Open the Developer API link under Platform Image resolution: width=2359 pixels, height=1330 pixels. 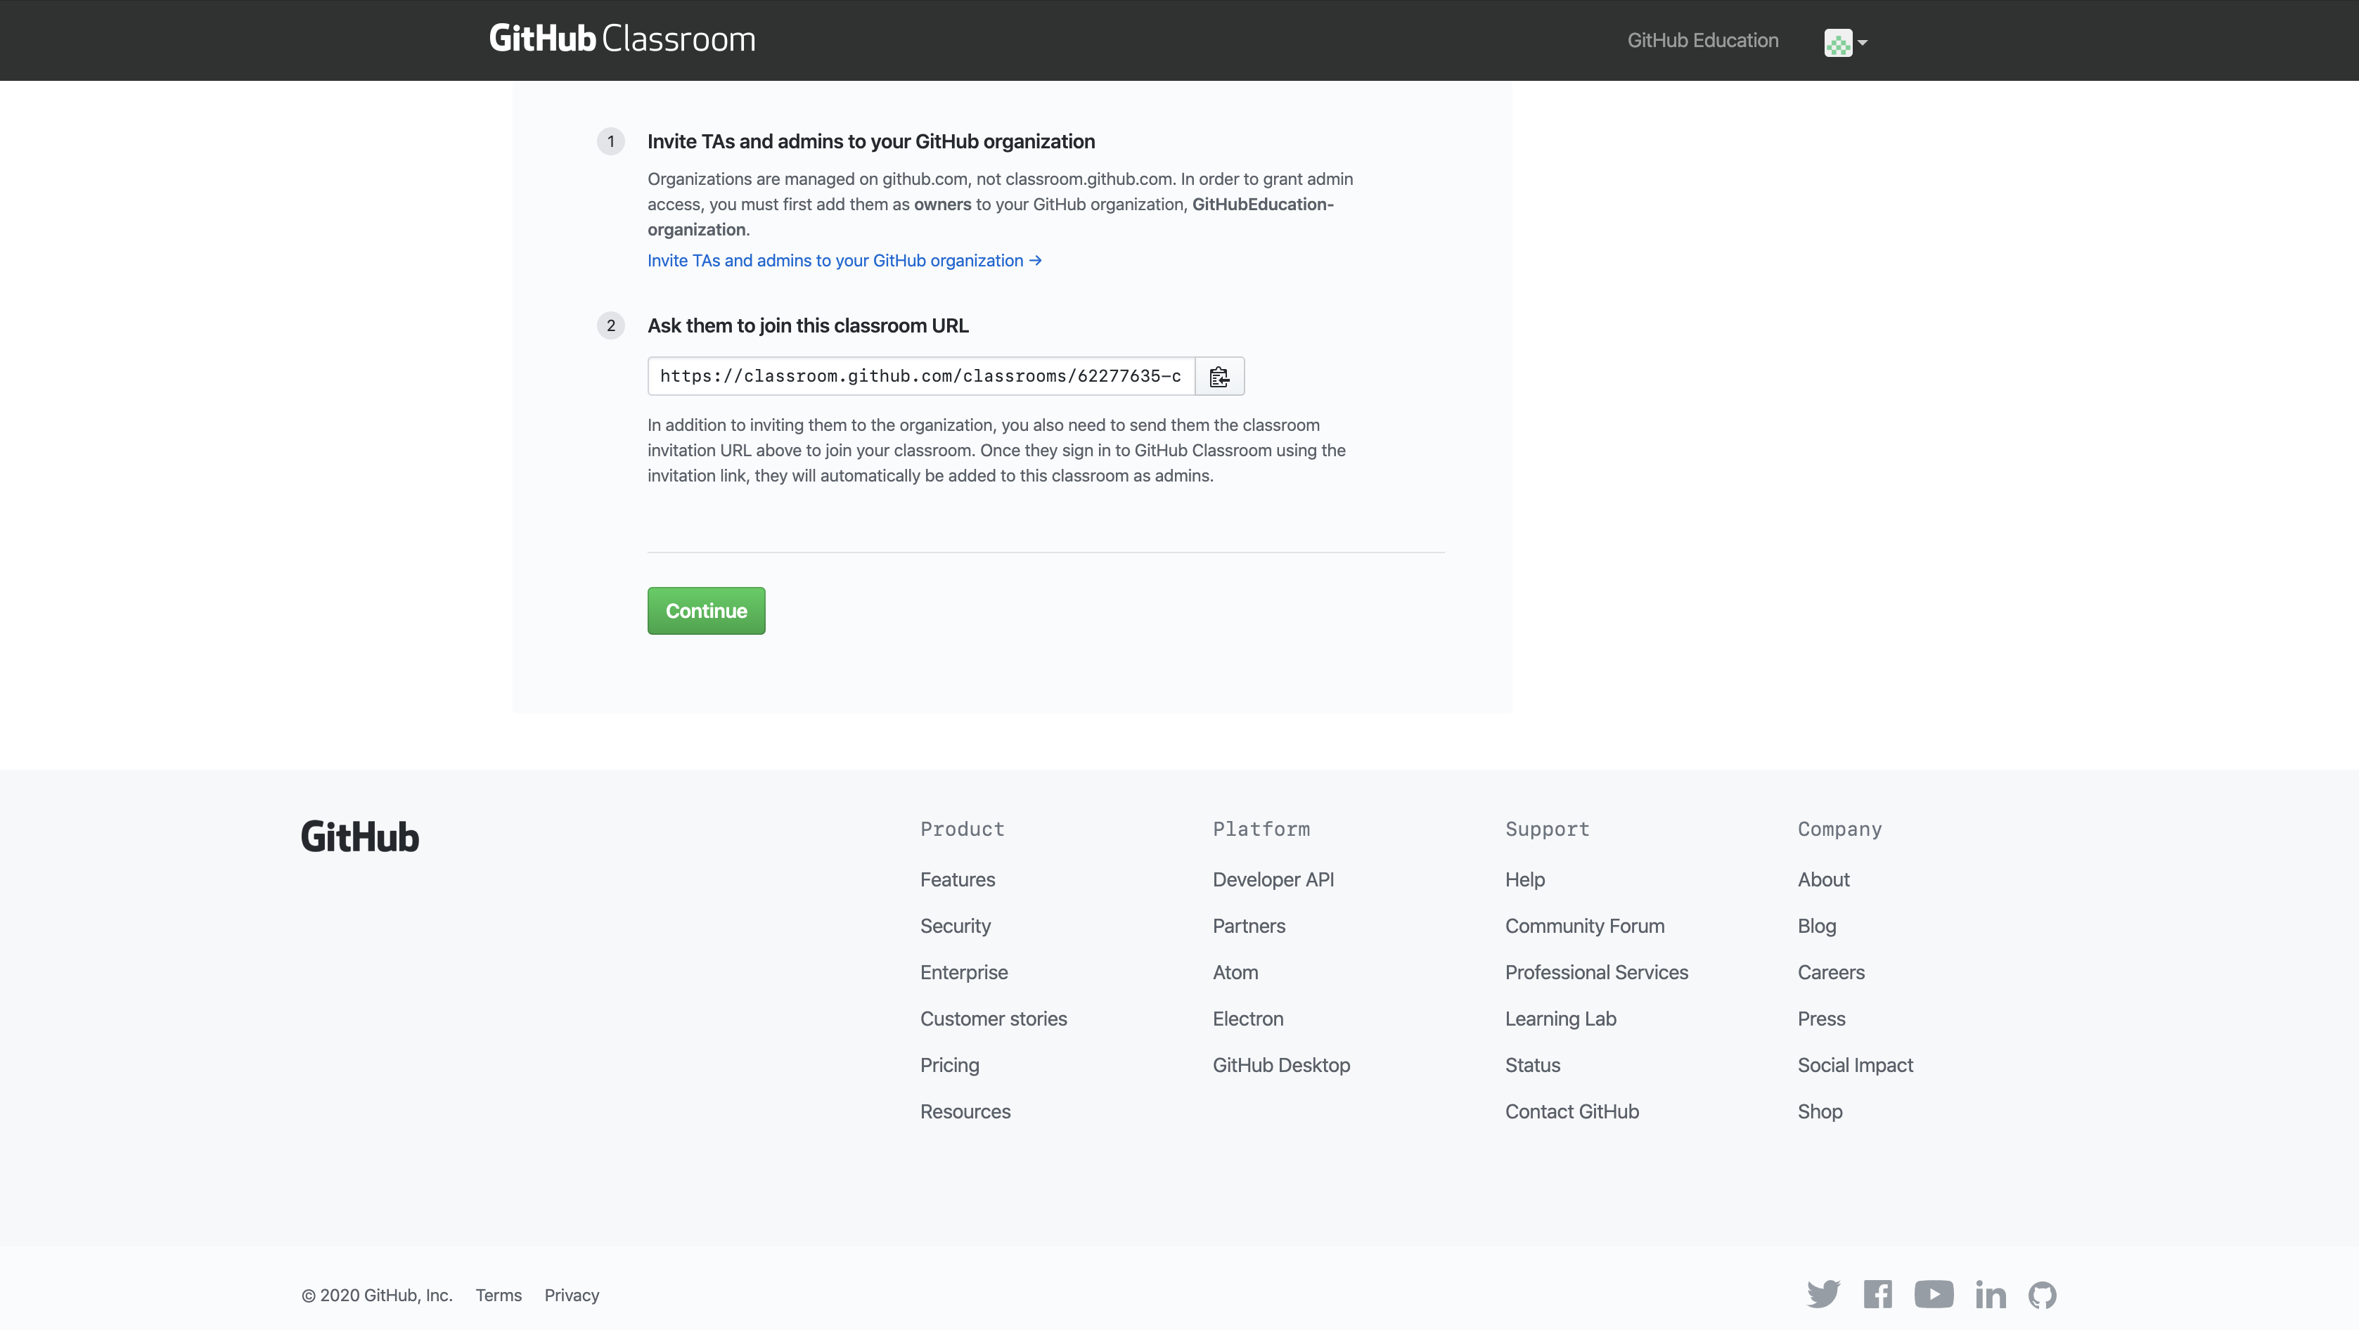pyautogui.click(x=1273, y=879)
